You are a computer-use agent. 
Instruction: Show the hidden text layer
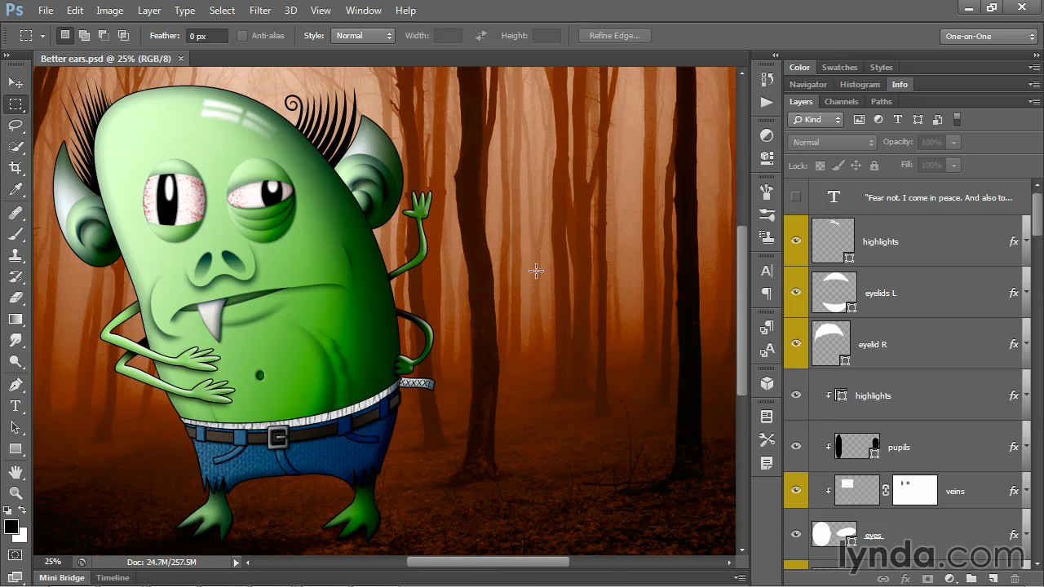(x=796, y=196)
